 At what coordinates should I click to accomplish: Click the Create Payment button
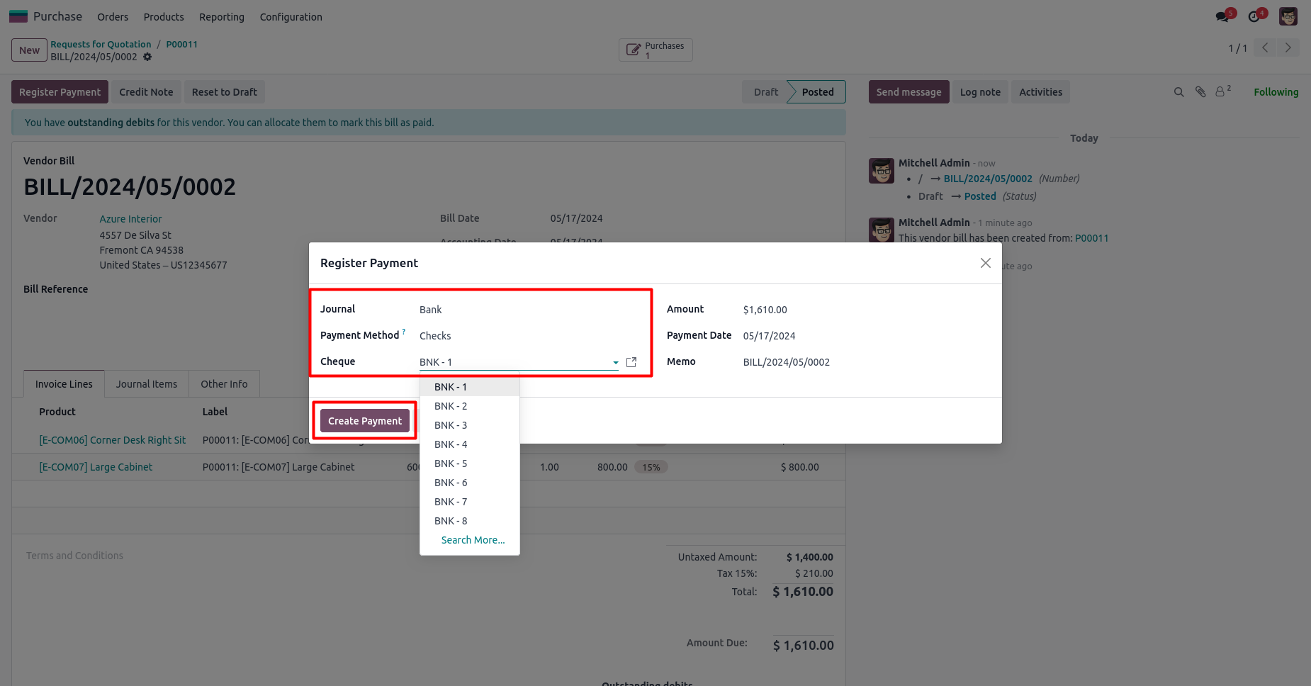point(365,421)
